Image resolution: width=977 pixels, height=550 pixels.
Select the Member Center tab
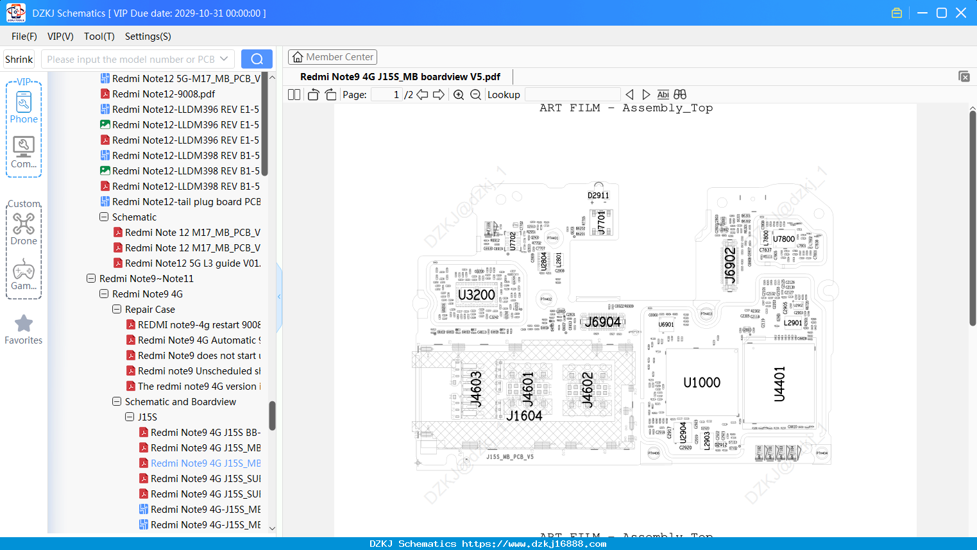click(332, 57)
